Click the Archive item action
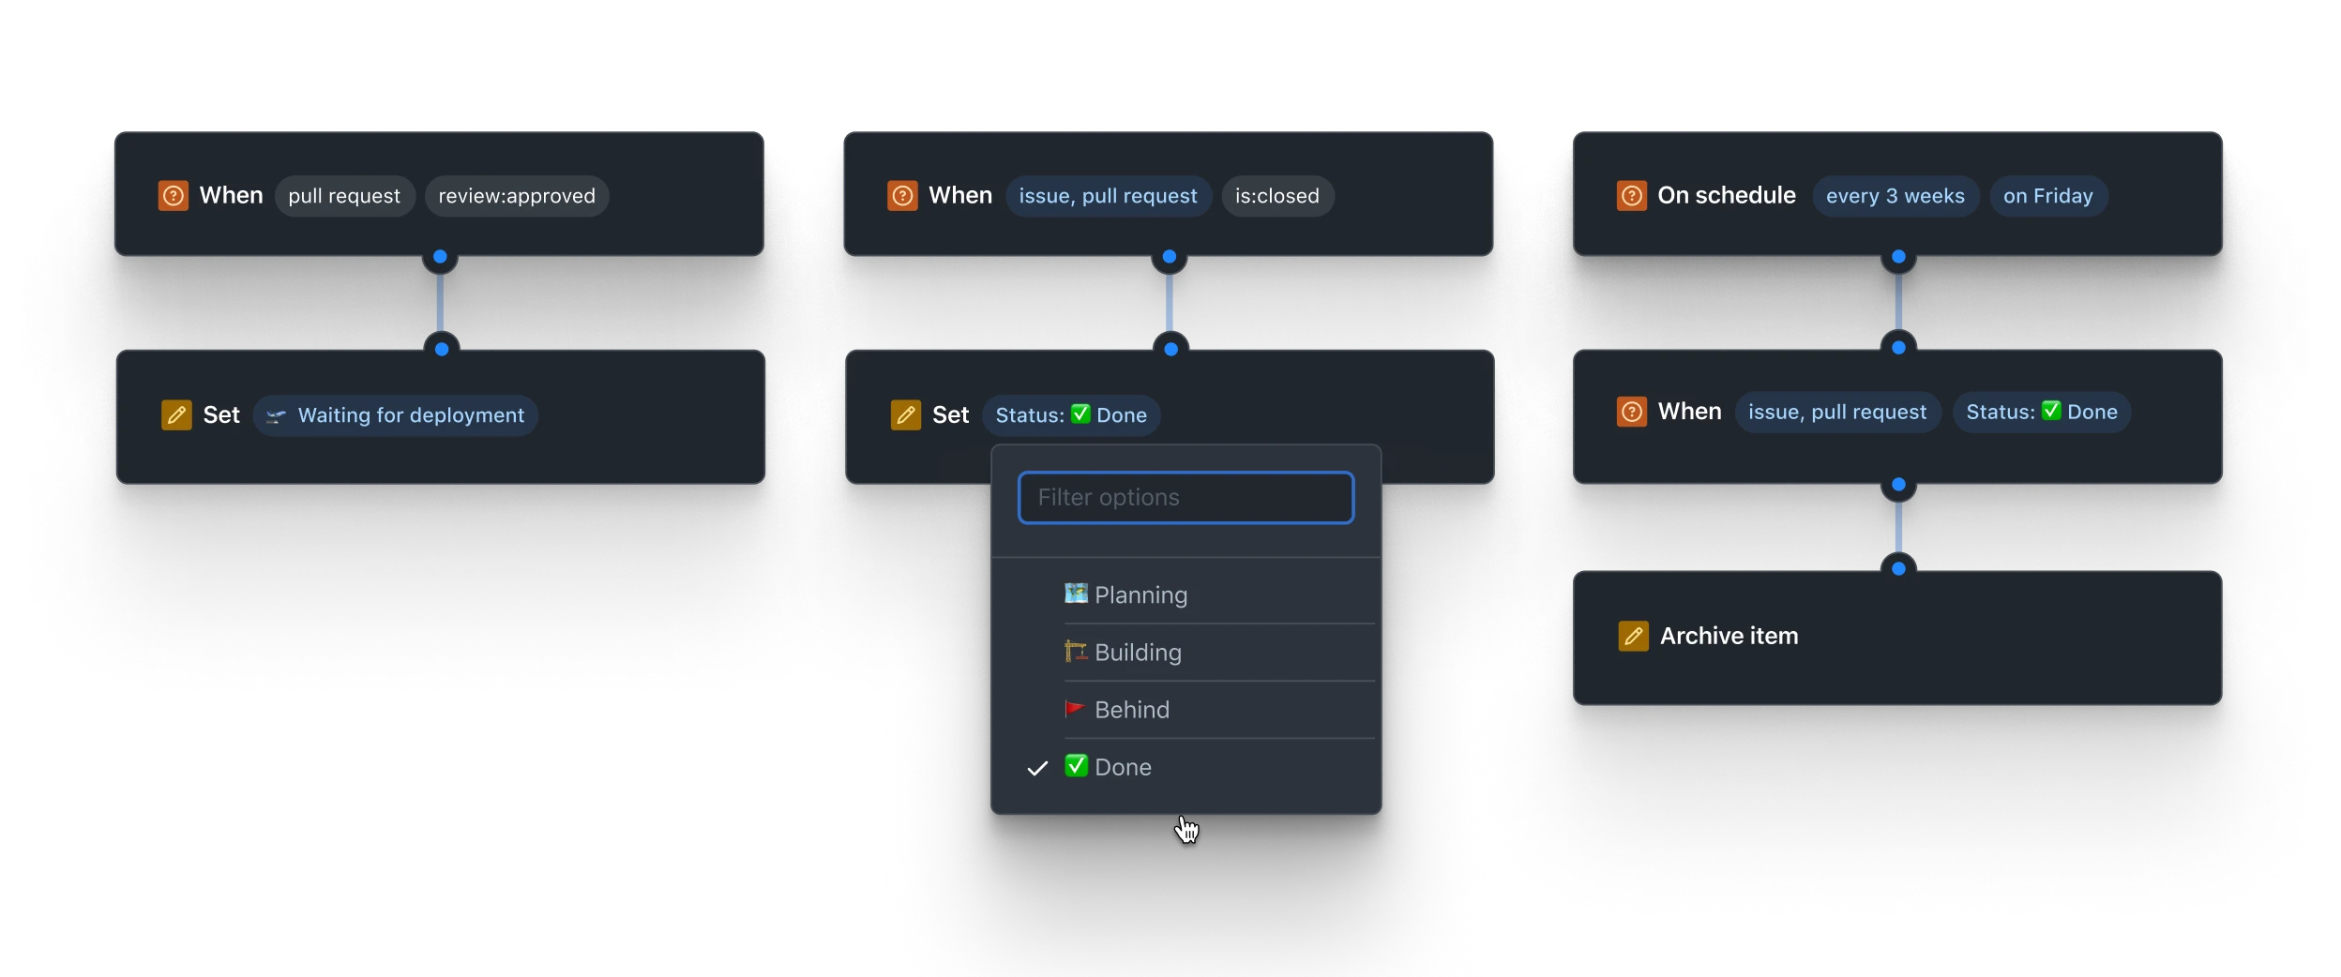Image resolution: width=2341 pixels, height=977 pixels. coord(1729,636)
